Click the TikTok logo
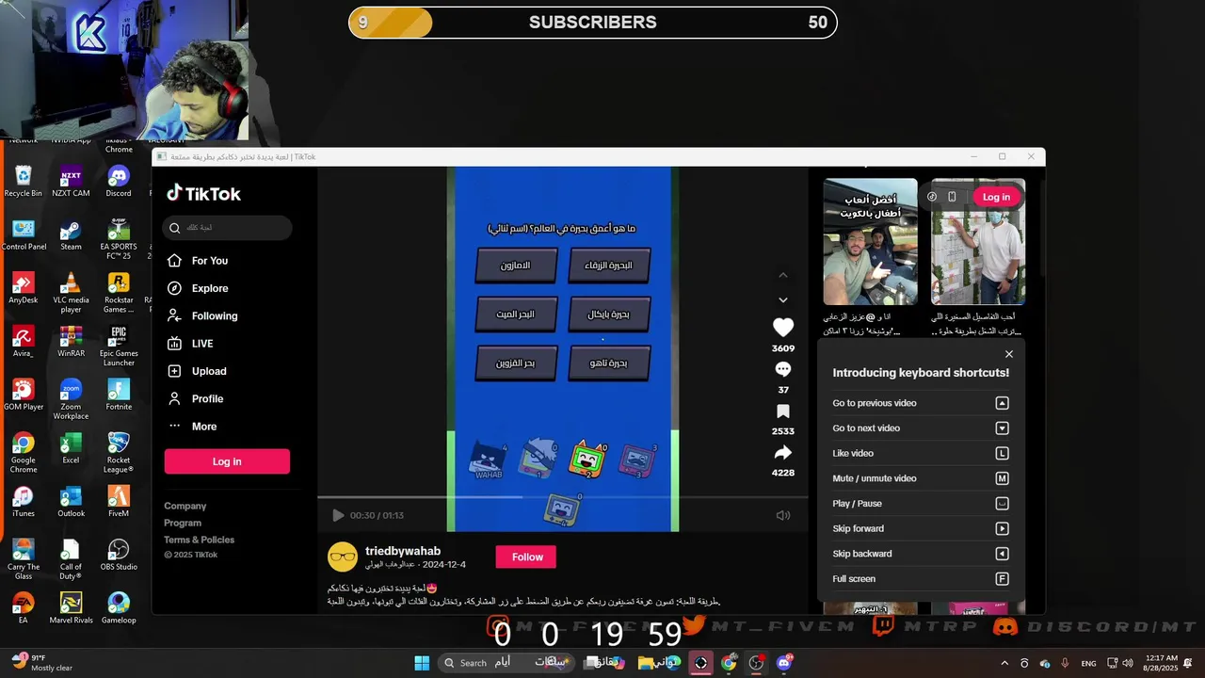The height and width of the screenshot is (678, 1205). click(203, 193)
